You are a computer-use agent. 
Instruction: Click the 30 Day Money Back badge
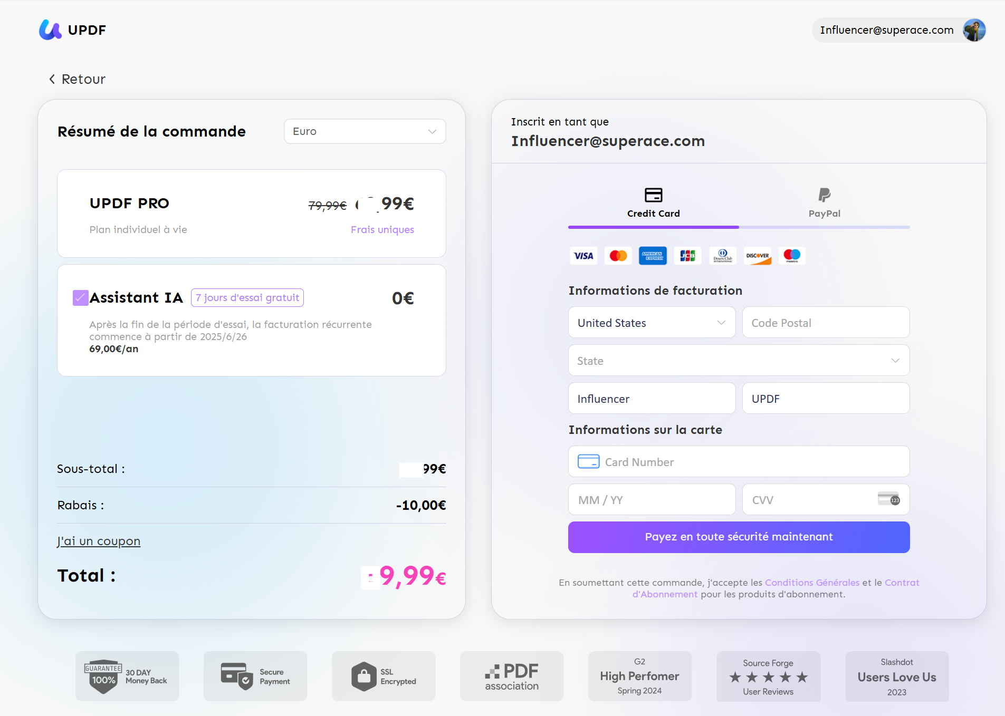pyautogui.click(x=127, y=676)
